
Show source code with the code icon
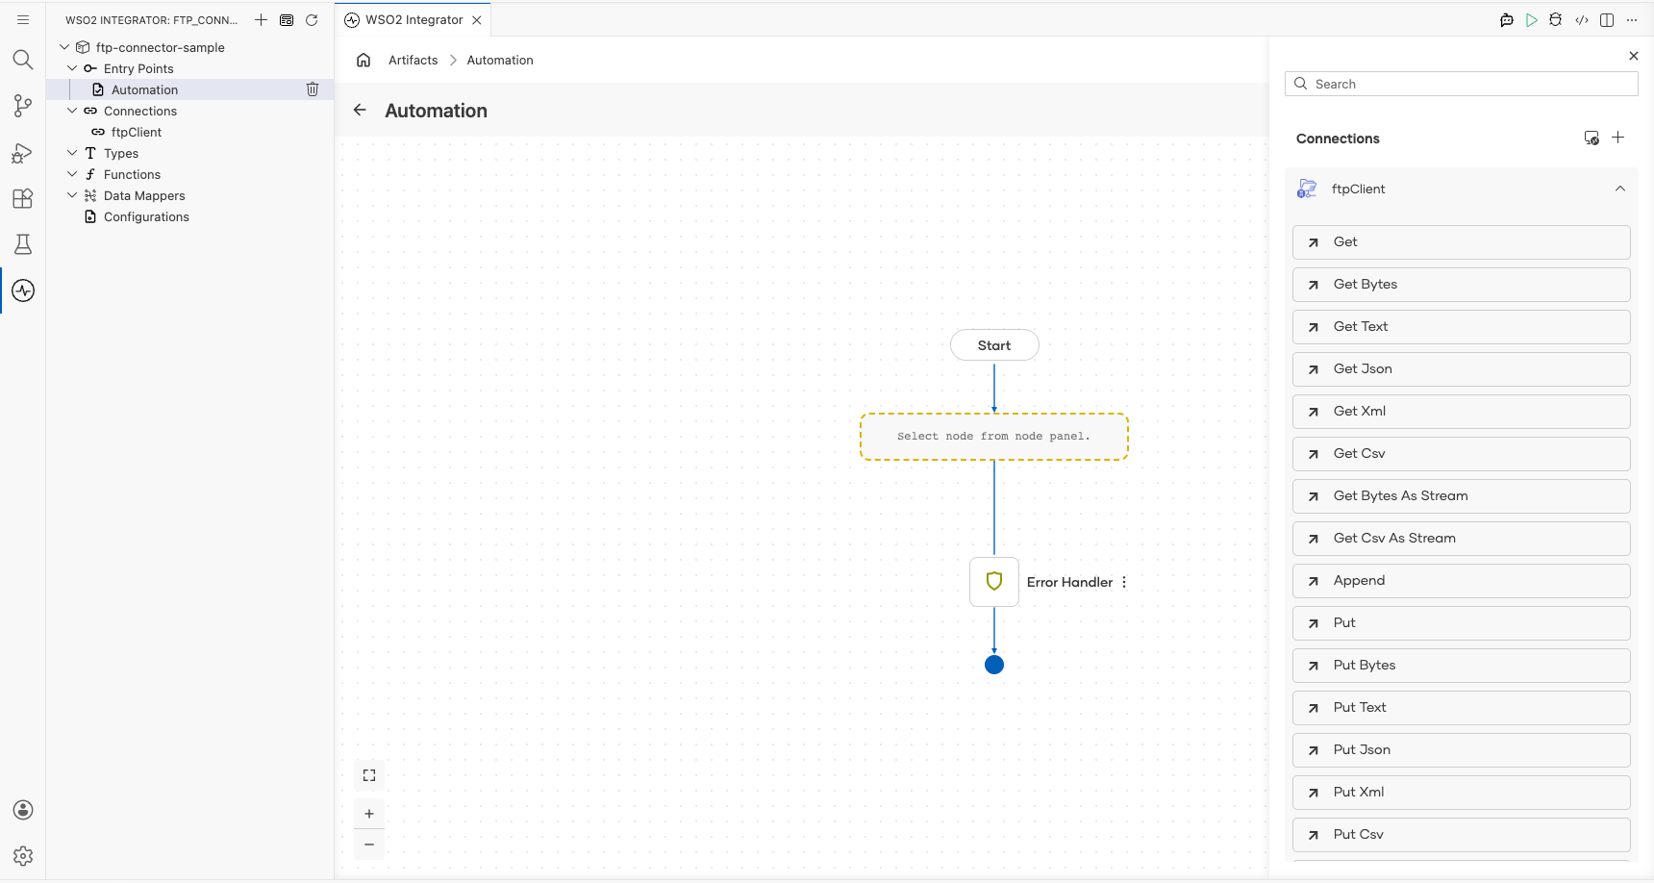click(x=1582, y=19)
